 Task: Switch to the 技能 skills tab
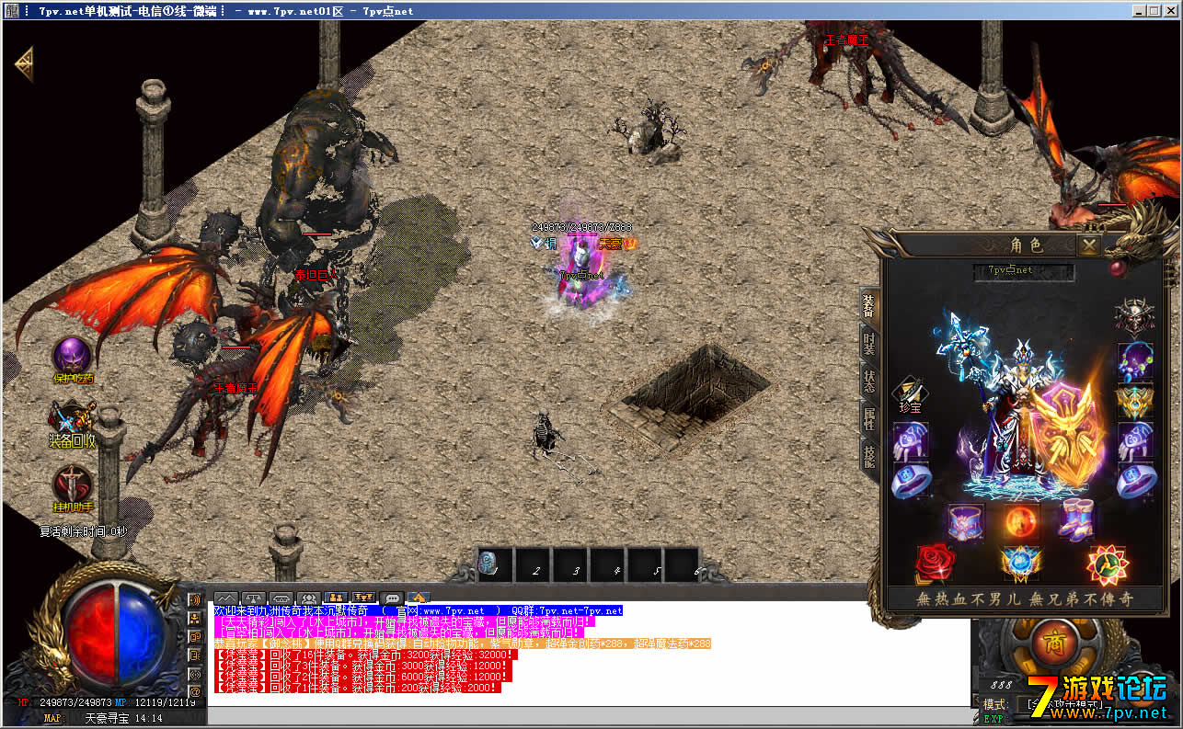[869, 456]
